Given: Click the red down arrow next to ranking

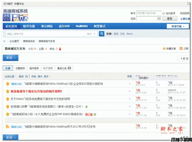Looking at the screenshot, I should coord(60,49).
